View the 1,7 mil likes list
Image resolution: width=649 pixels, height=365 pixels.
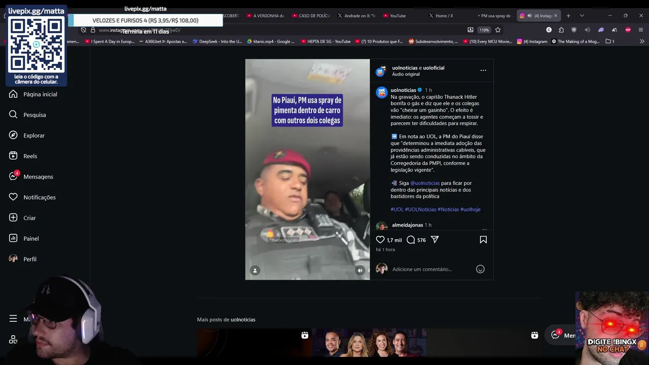coord(394,240)
